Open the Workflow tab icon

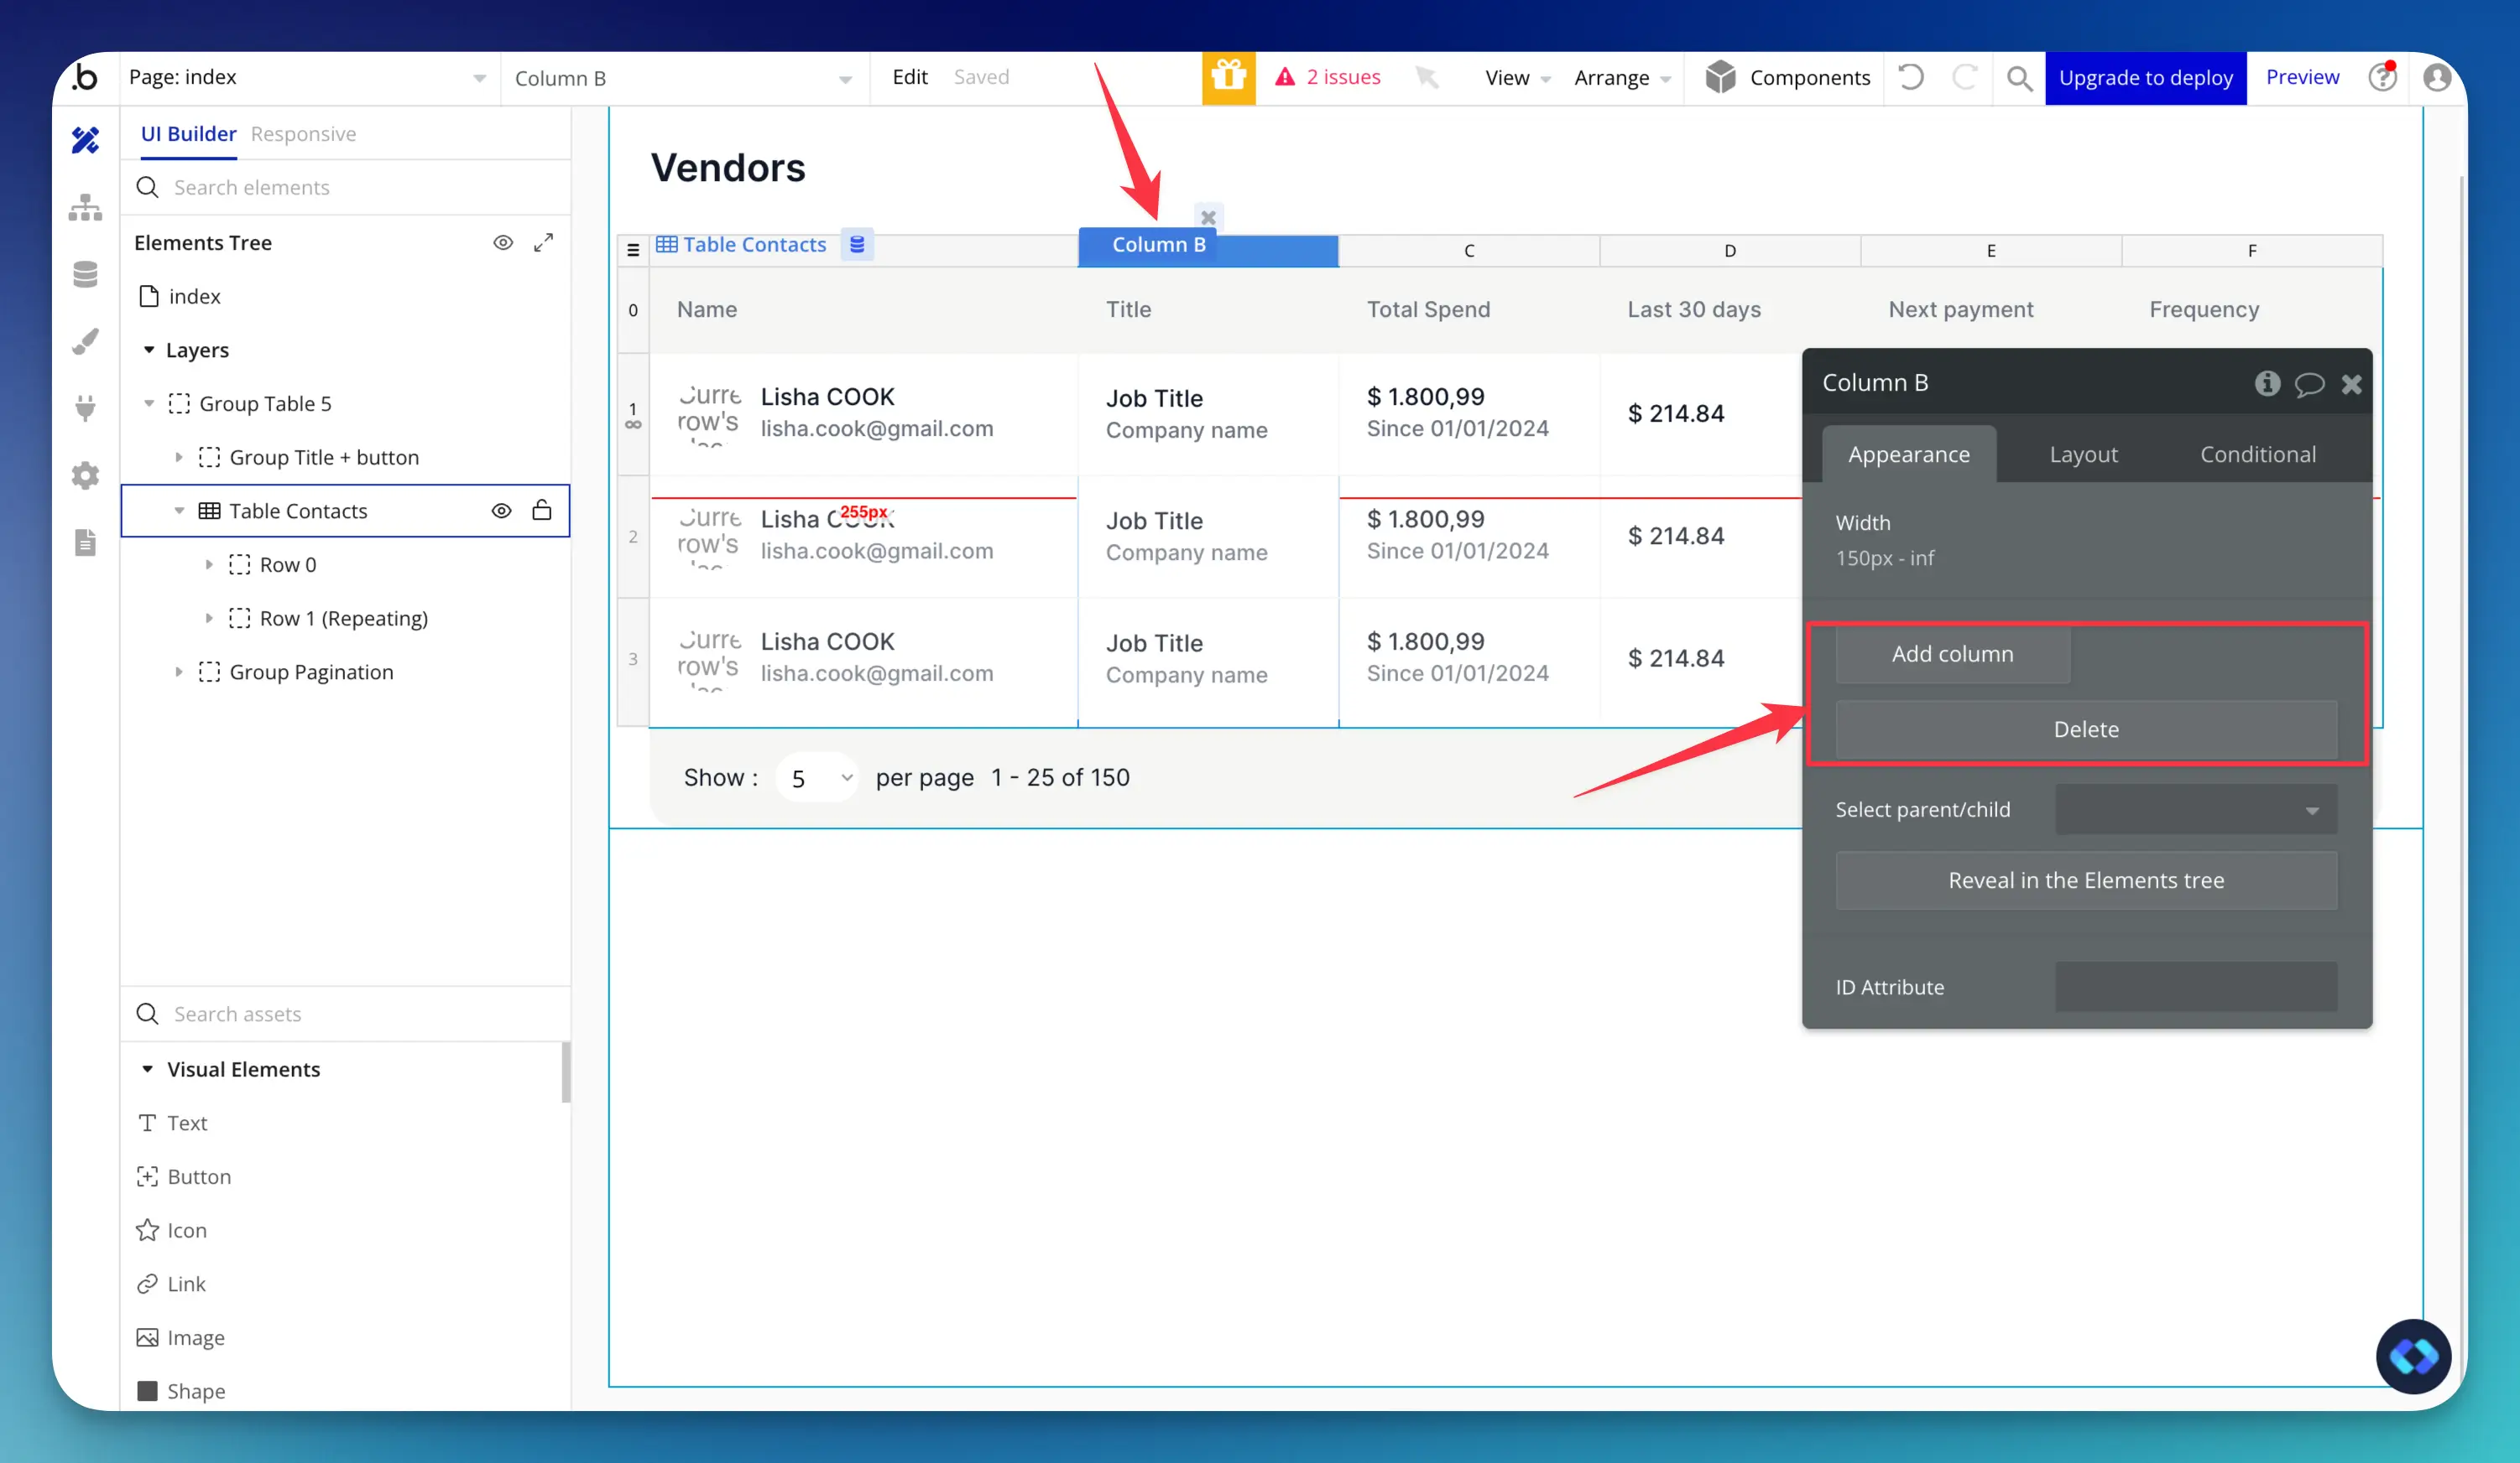click(86, 207)
